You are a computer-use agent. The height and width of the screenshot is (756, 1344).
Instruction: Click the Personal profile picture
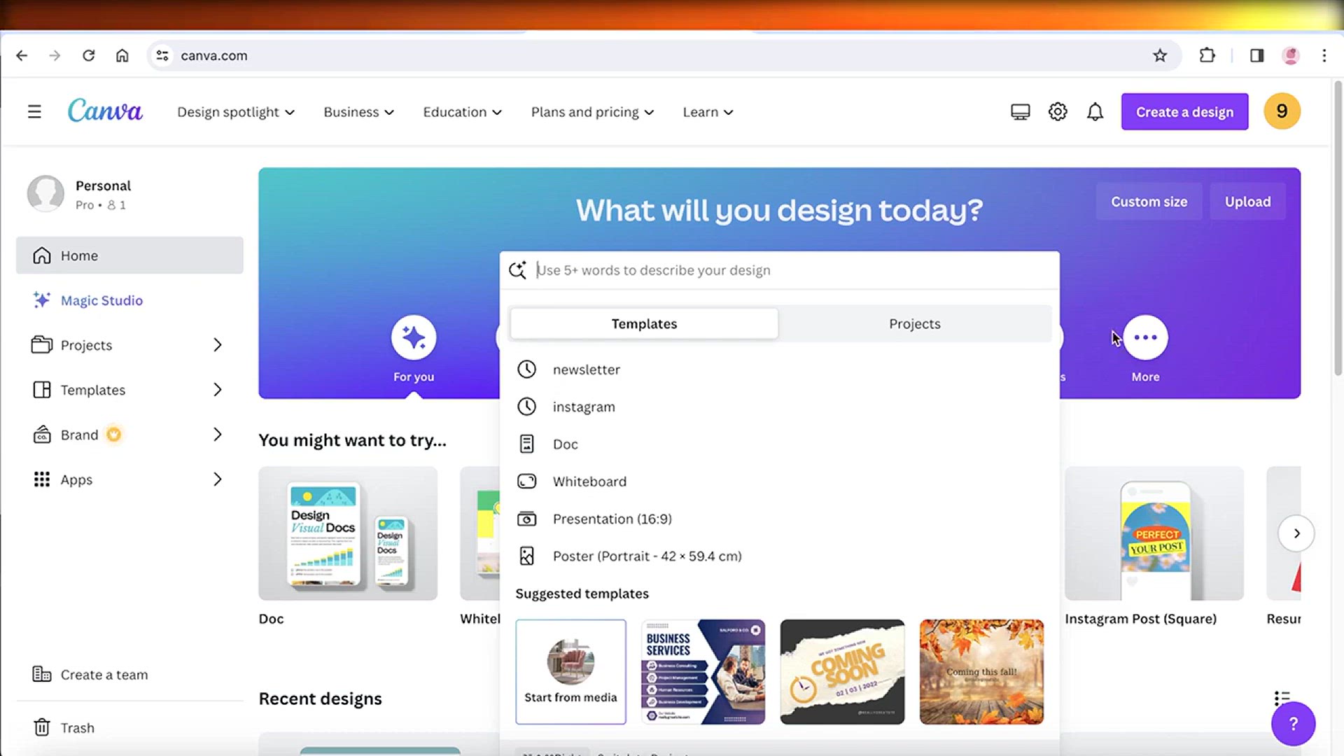click(45, 194)
